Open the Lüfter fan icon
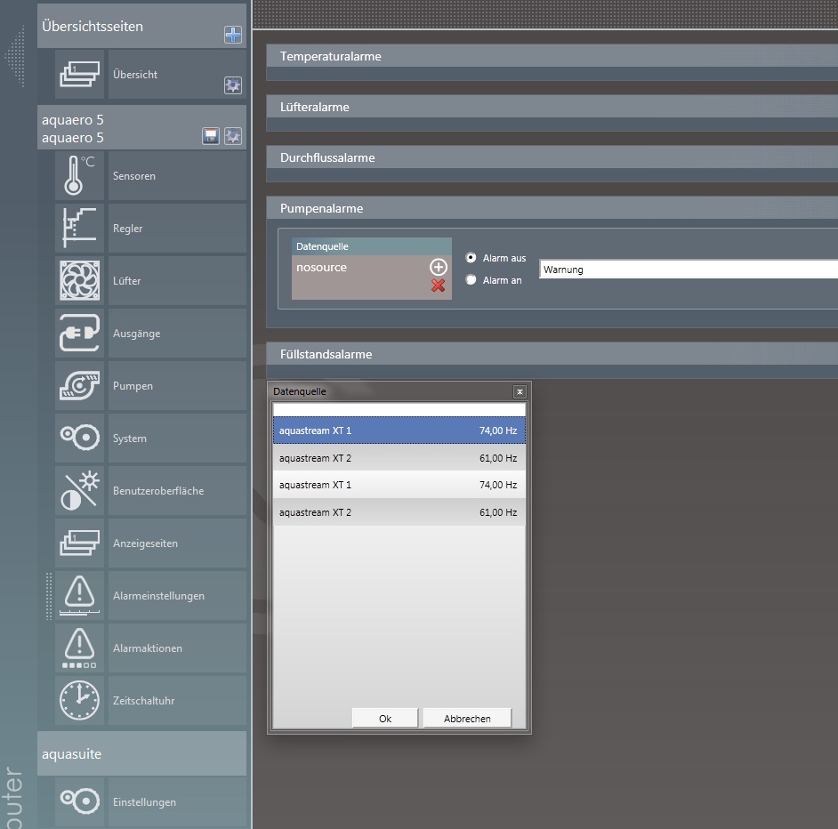 click(x=80, y=280)
